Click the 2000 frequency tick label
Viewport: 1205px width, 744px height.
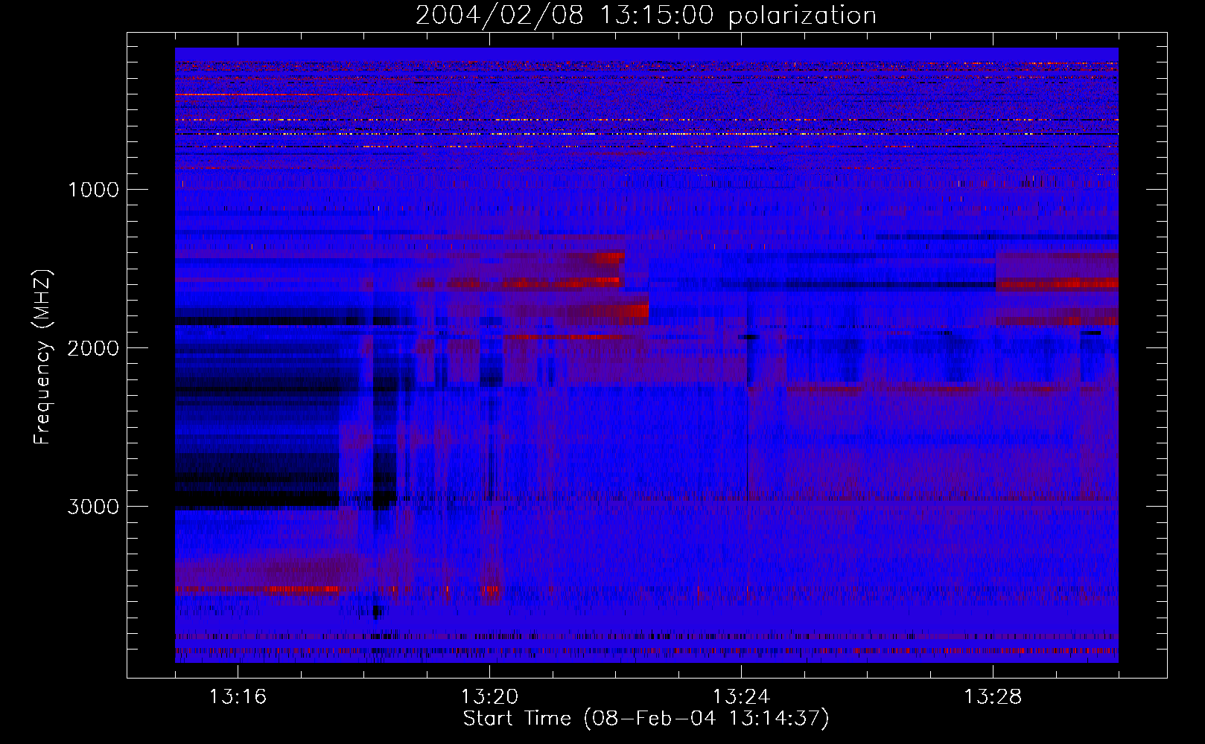point(93,348)
